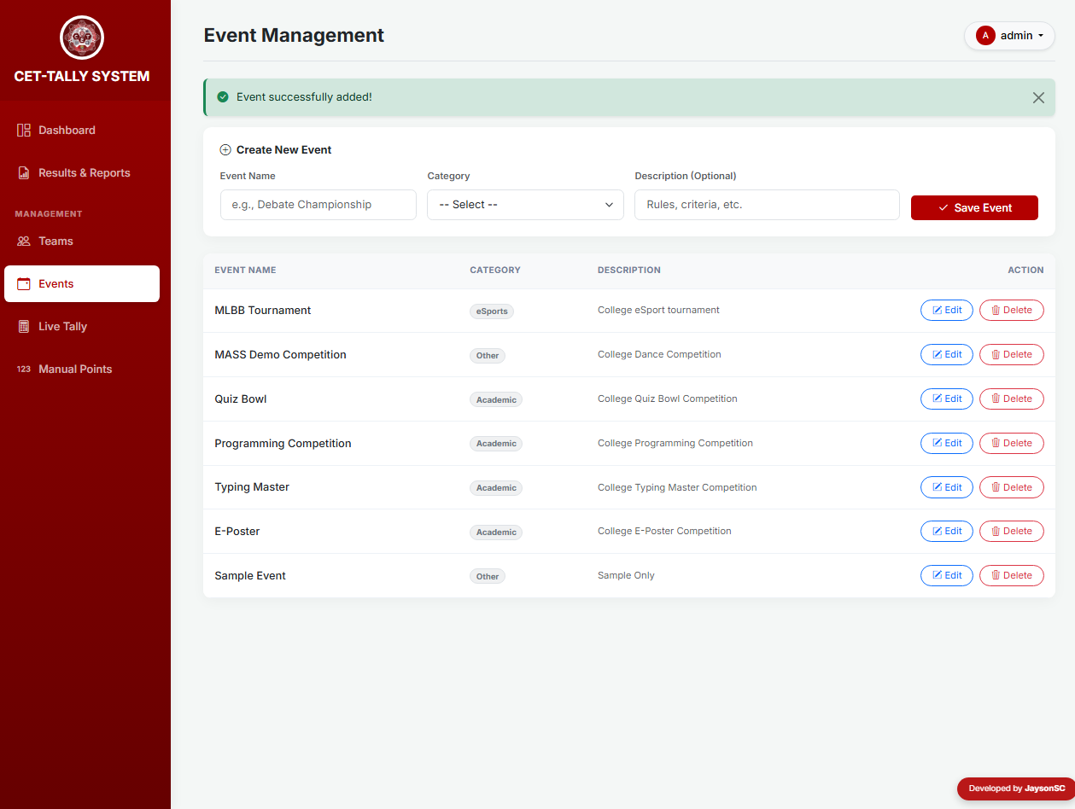Click the 123 icon beside Manual Points

point(23,369)
